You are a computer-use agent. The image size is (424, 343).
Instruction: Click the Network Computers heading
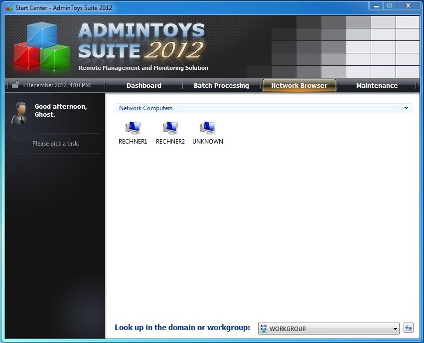coord(146,108)
